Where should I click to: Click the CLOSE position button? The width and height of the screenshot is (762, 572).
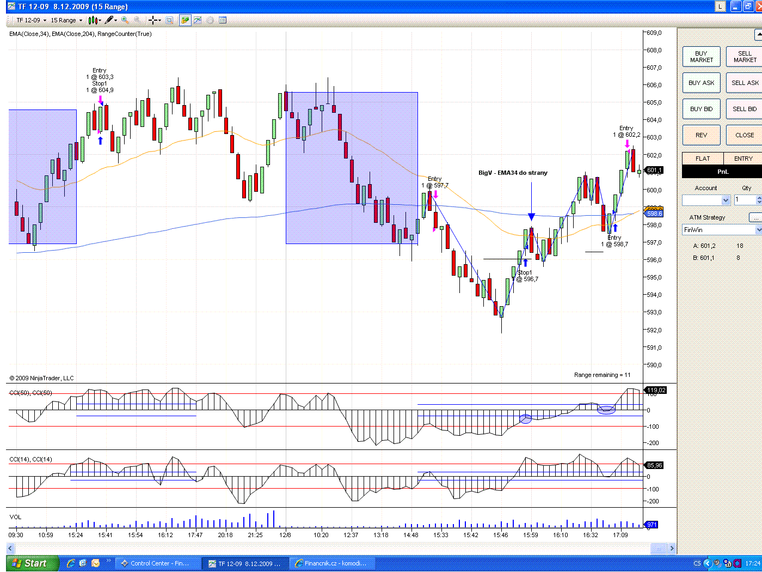coord(745,135)
